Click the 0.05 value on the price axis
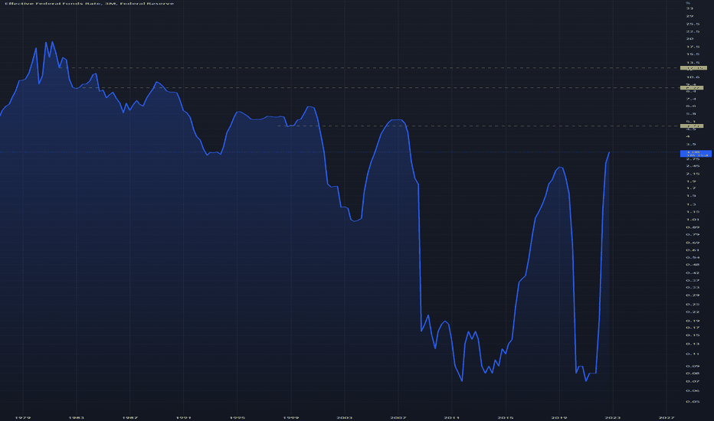The height and width of the screenshot is (421, 714). click(693, 401)
